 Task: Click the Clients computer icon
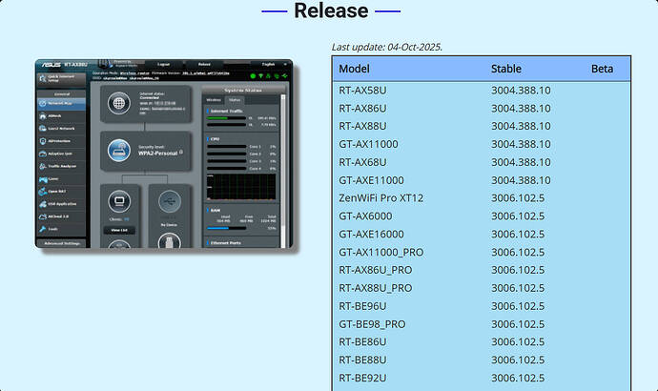tap(118, 200)
